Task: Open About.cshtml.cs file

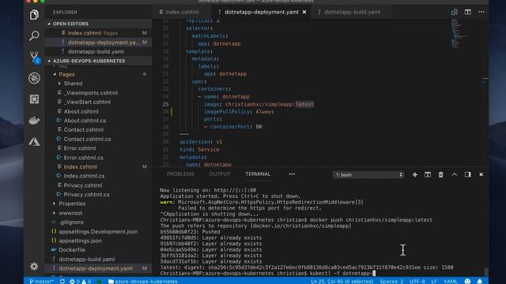Action: coord(85,121)
